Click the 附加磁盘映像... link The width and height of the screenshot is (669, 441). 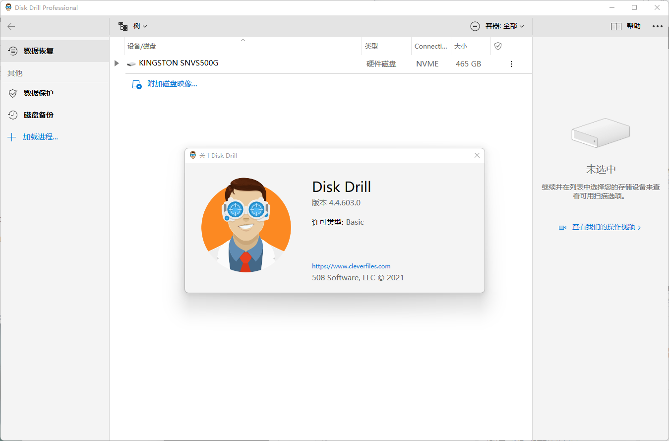[x=173, y=84]
